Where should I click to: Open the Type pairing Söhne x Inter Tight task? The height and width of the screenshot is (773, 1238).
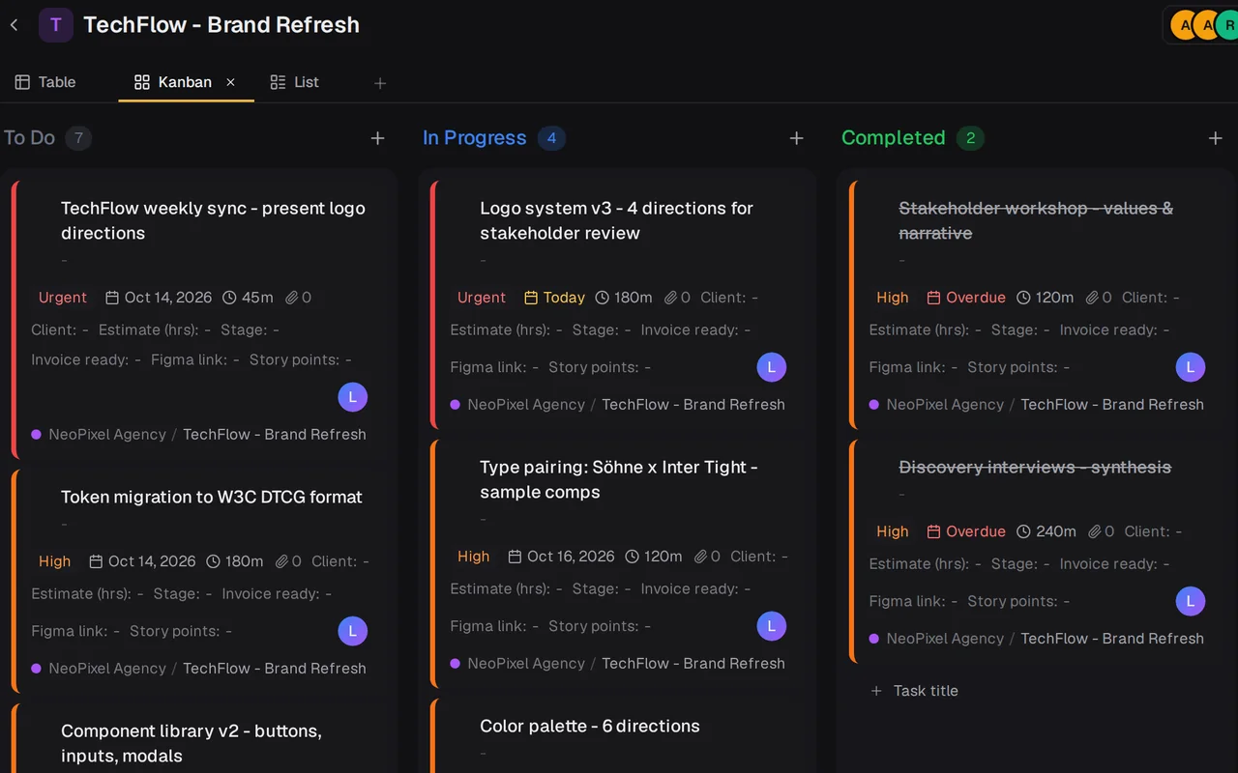coord(619,479)
